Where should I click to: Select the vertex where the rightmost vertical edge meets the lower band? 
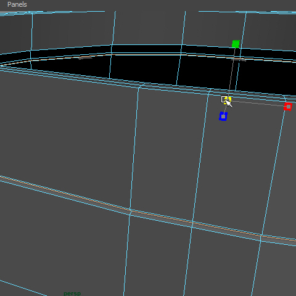261,236
